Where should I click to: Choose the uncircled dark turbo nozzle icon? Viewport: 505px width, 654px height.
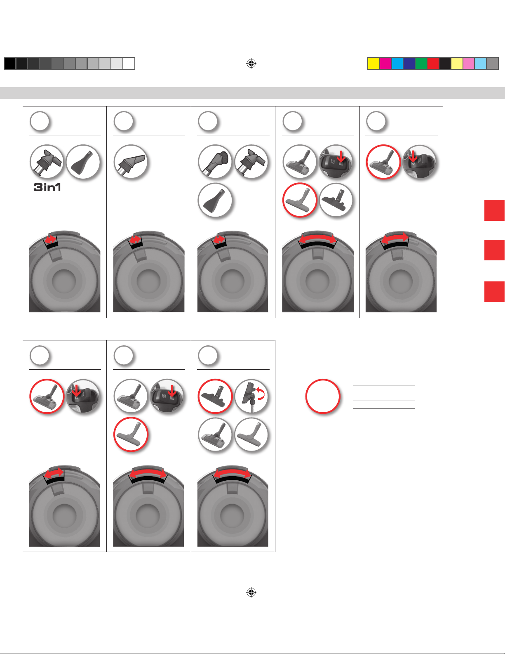[336, 200]
